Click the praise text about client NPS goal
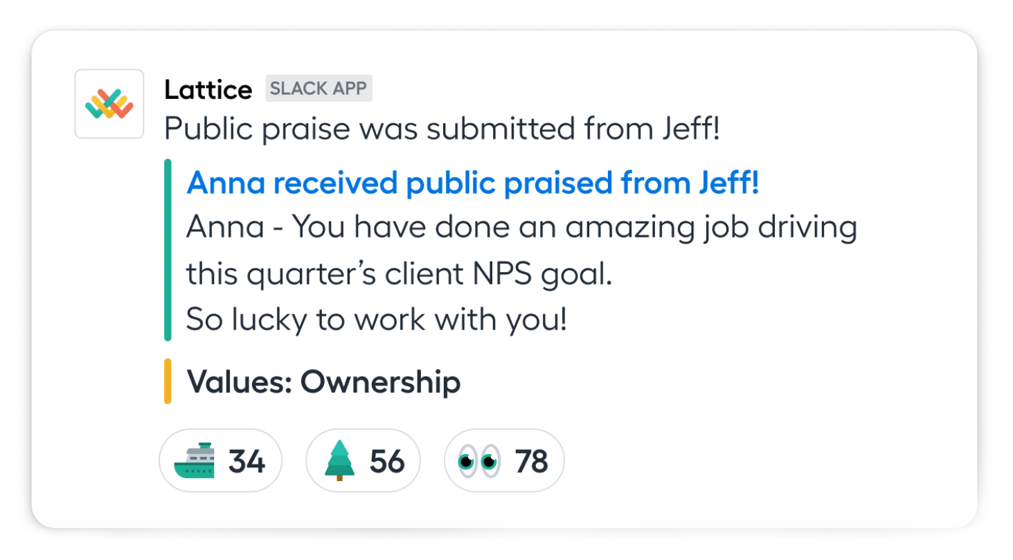1013x560 pixels. pyautogui.click(x=400, y=276)
